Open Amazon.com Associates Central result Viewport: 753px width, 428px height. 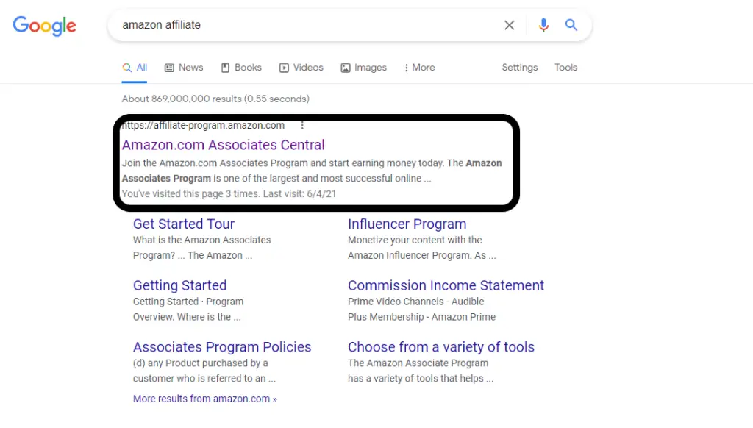click(224, 145)
